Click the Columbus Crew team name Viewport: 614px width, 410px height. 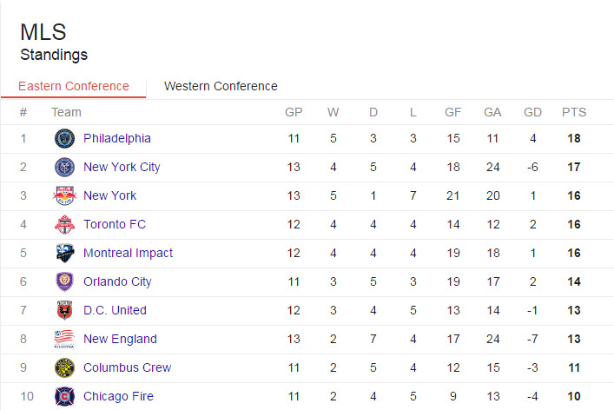128,367
